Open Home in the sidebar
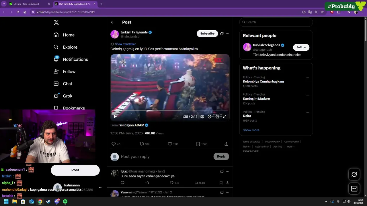The image size is (367, 206). [64, 35]
